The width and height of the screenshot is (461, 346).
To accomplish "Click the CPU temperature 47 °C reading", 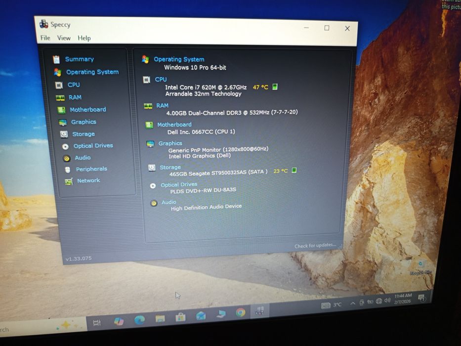I will point(260,87).
